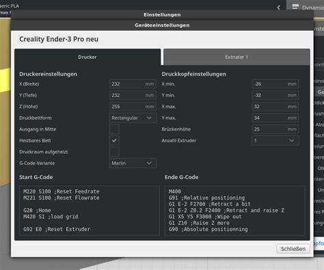Click the 'G1 E-2 F2700 ;Retract a bit' line
This screenshot has height=270, width=324.
click(x=210, y=204)
